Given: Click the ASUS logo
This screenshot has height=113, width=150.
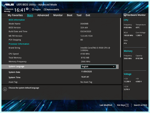Looking at the screenshot, I should tap(9, 4).
